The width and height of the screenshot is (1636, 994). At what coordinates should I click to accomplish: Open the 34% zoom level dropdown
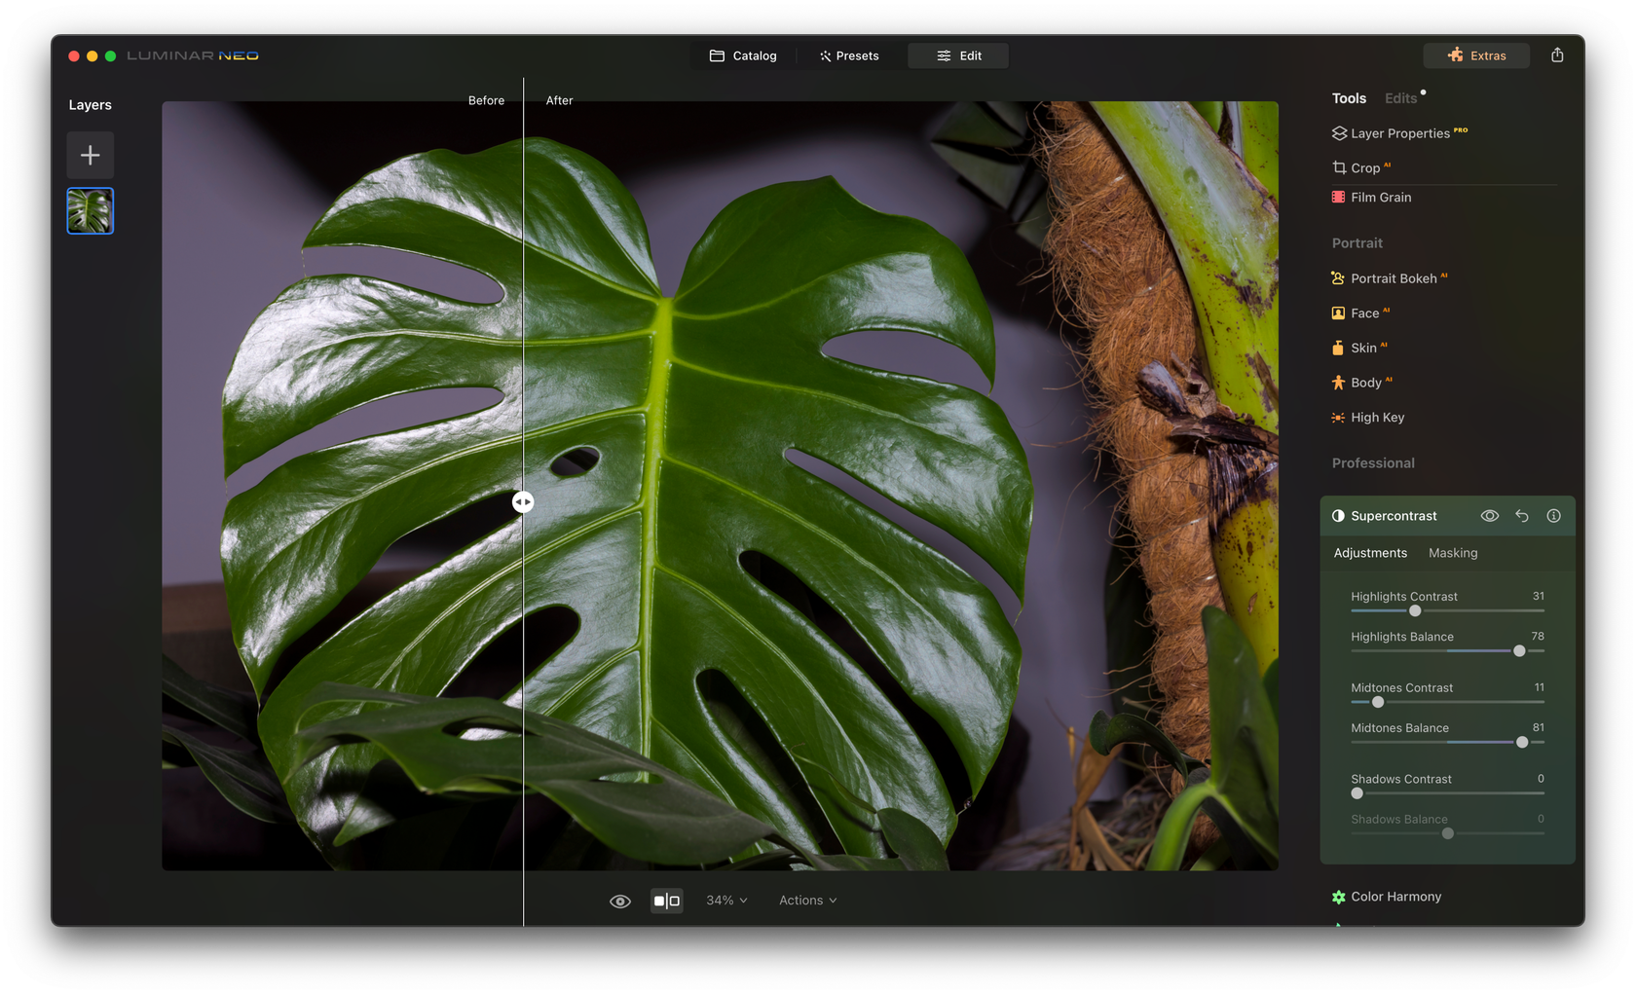725,901
